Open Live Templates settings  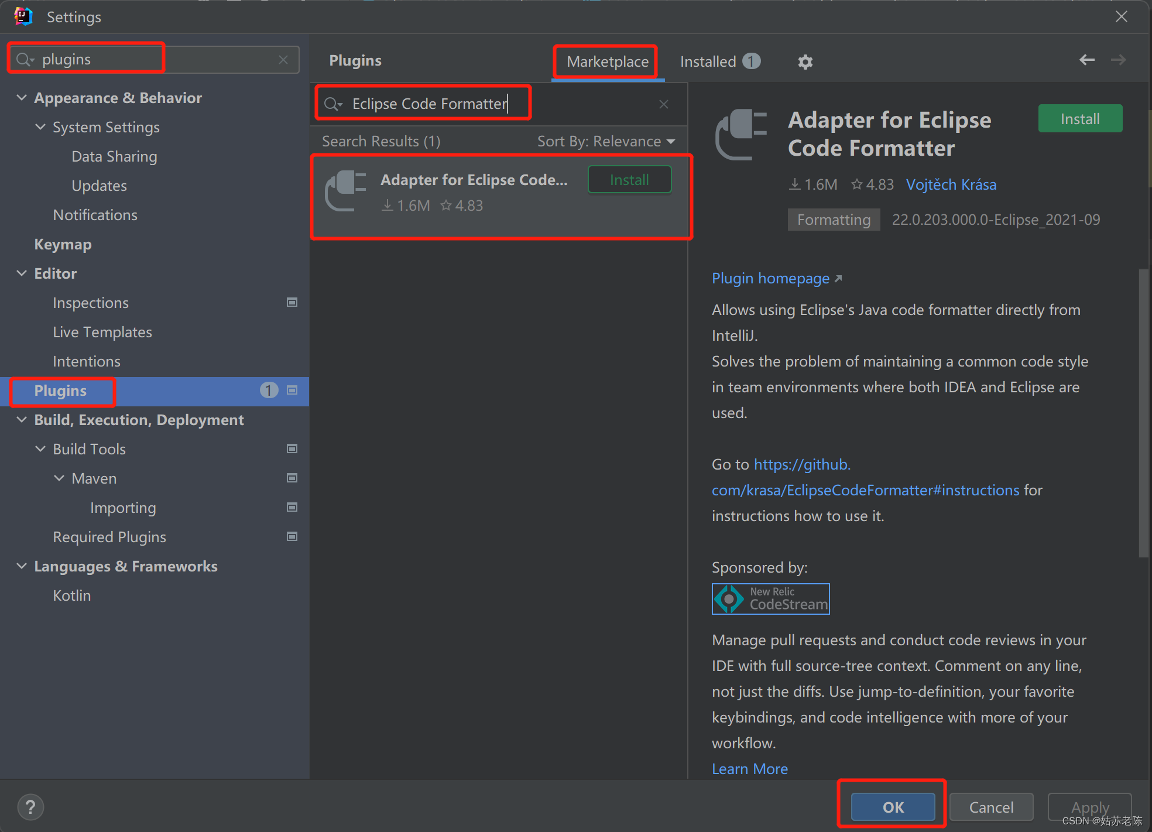[x=102, y=332]
